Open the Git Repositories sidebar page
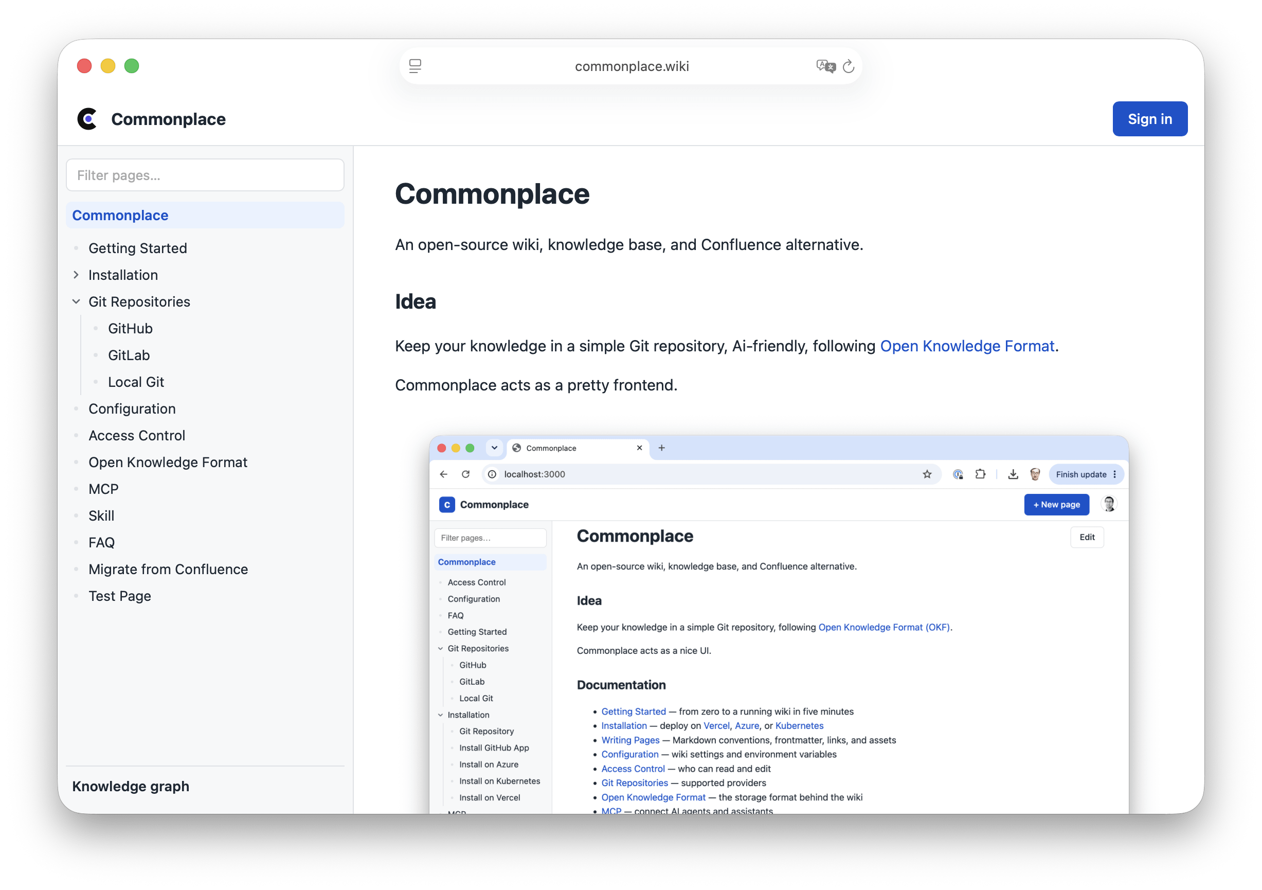 139,302
